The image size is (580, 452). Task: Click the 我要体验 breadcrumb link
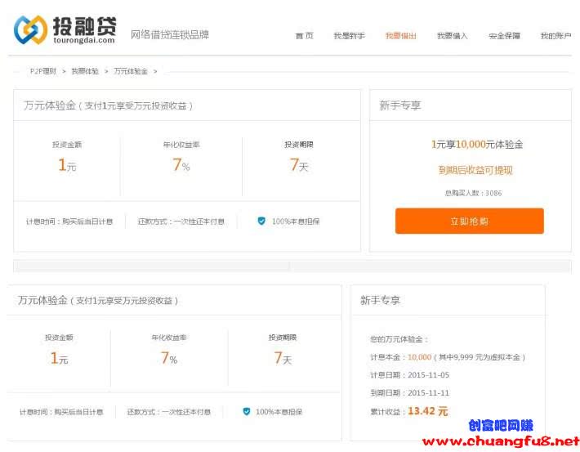(85, 71)
